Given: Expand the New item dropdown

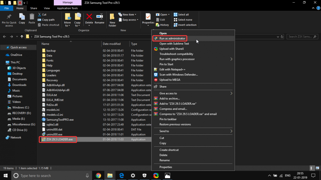Looking at the screenshot, I should (x=129, y=14).
